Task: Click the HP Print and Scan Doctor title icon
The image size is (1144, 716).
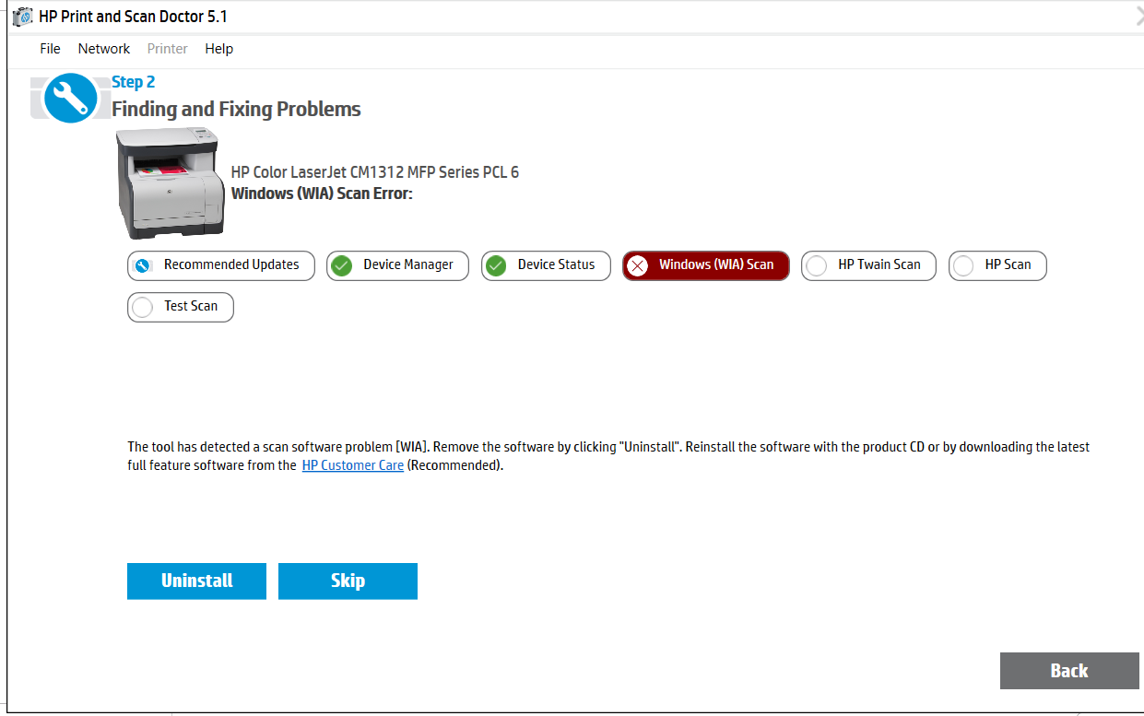Action: pyautogui.click(x=22, y=17)
